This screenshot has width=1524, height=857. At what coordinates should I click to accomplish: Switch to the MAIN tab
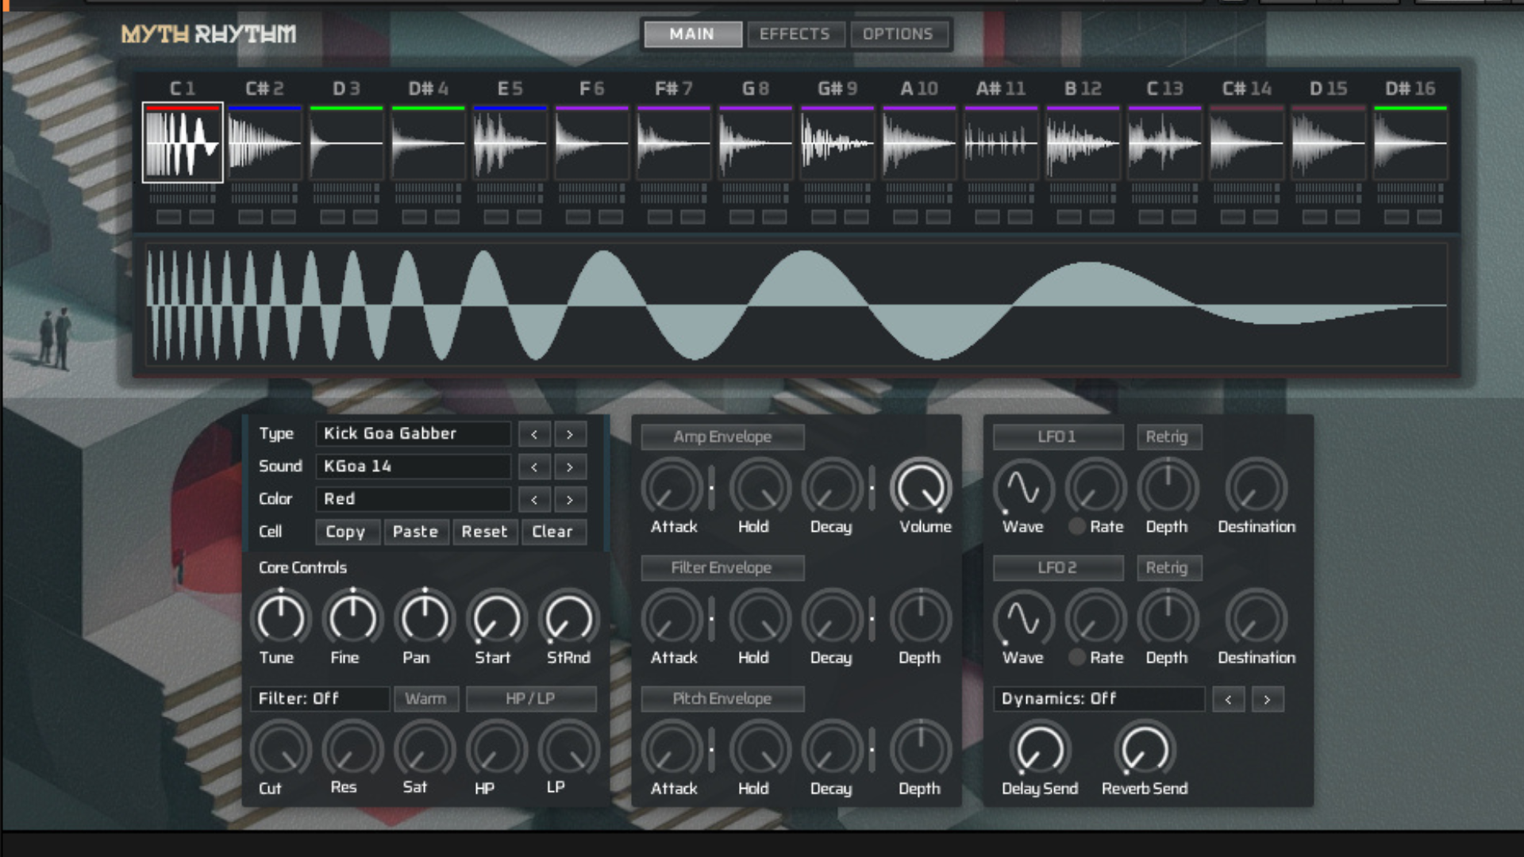pyautogui.click(x=693, y=34)
